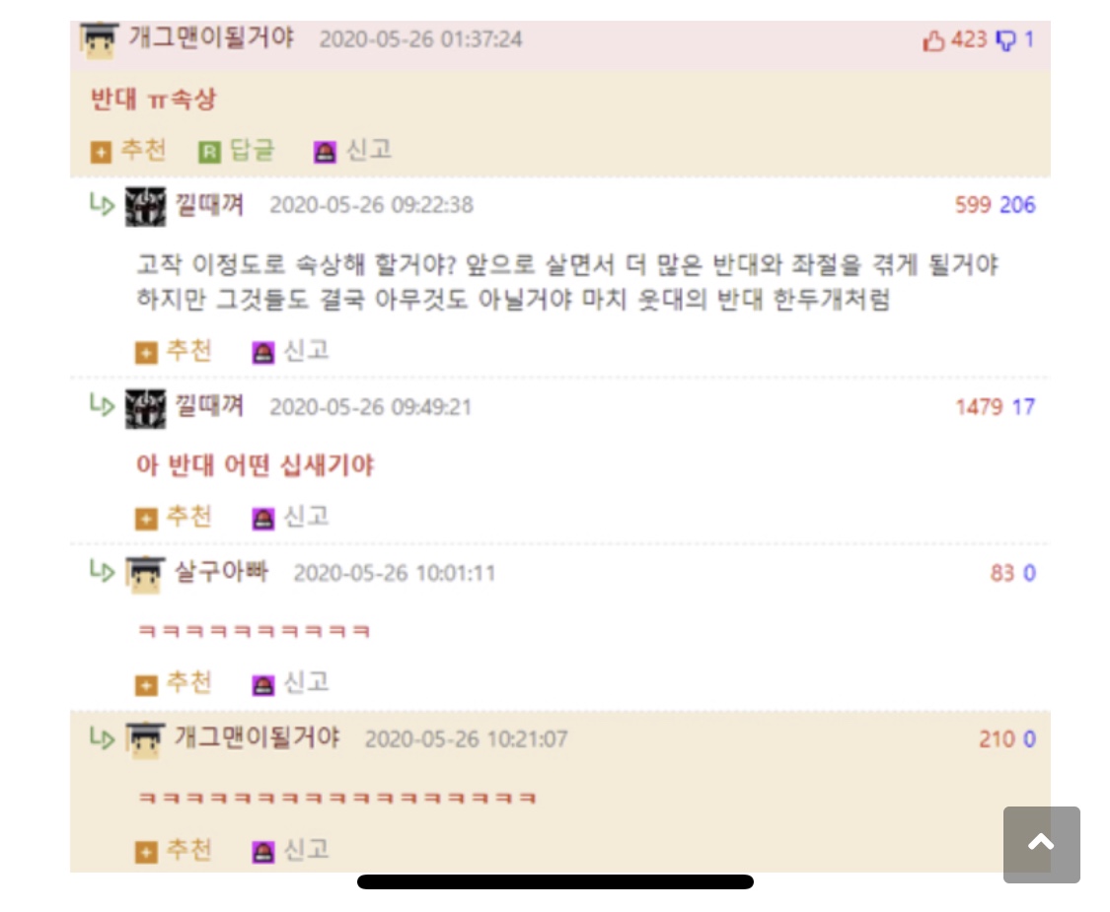Click the thumbs-up icon on top comment
Image resolution: width=1110 pixels, height=912 pixels.
pyautogui.click(x=933, y=40)
